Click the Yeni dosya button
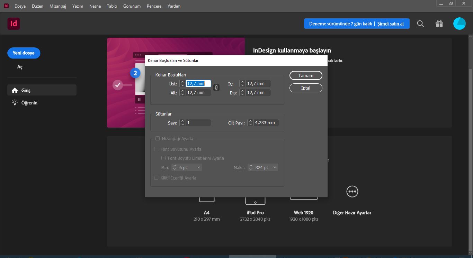The width and height of the screenshot is (473, 258). coord(24,53)
